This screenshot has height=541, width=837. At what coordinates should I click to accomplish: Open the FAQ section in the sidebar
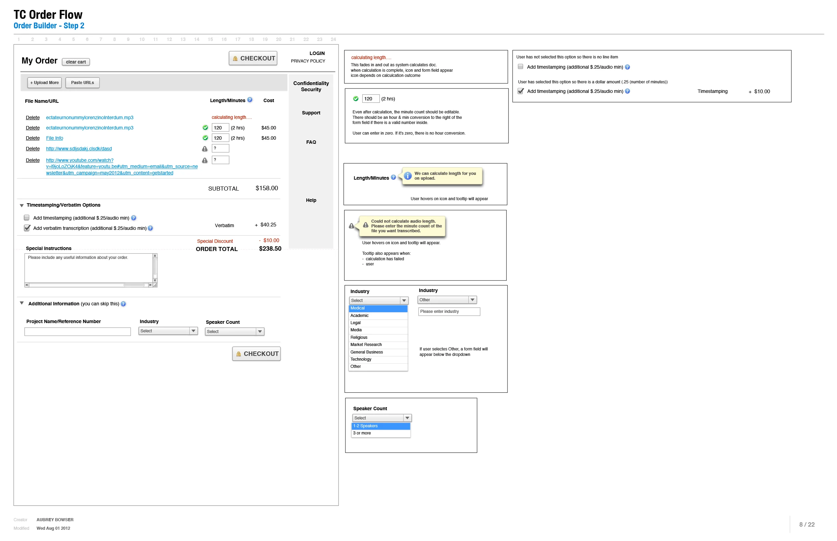pos(311,142)
